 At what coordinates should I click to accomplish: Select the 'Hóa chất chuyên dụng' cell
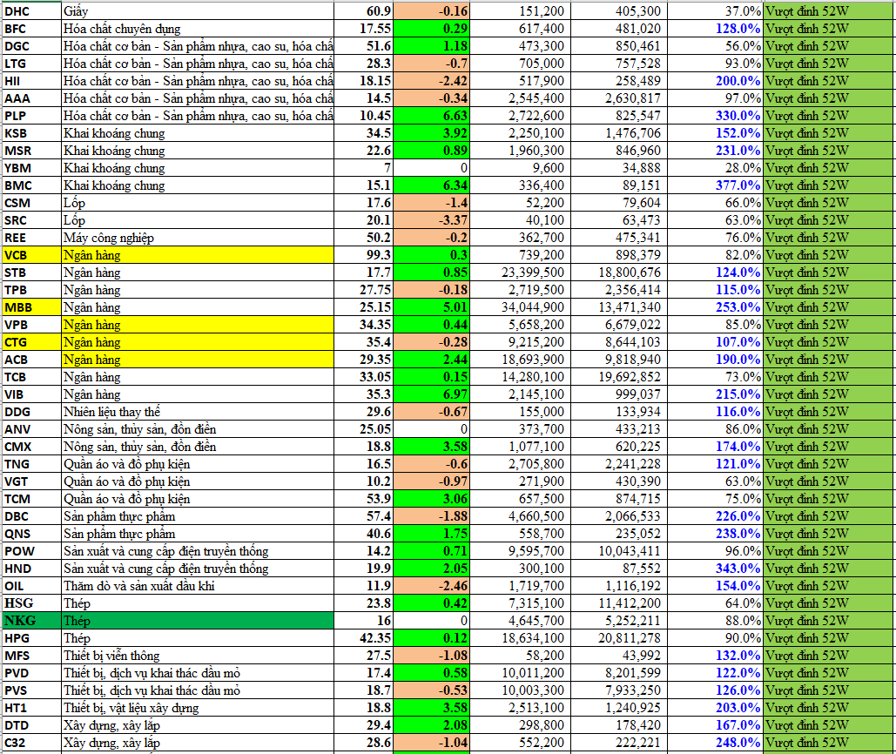click(198, 29)
